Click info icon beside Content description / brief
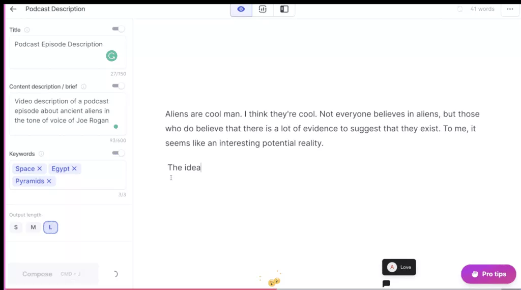Image resolution: width=521 pixels, height=290 pixels. click(83, 86)
